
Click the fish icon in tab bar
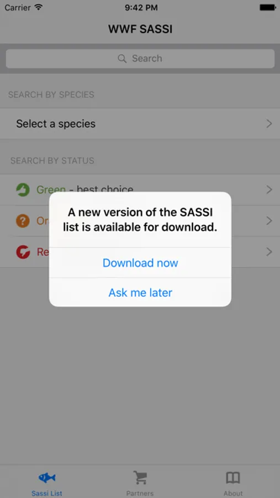(x=47, y=478)
